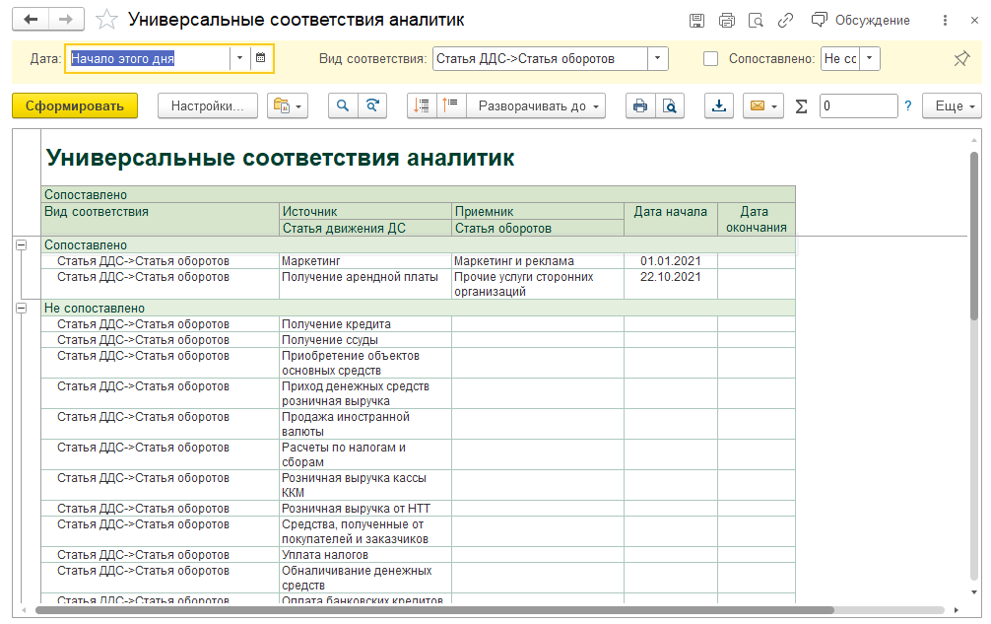991x624 pixels.
Task: Add this report to favorites with star icon
Action: (x=107, y=20)
